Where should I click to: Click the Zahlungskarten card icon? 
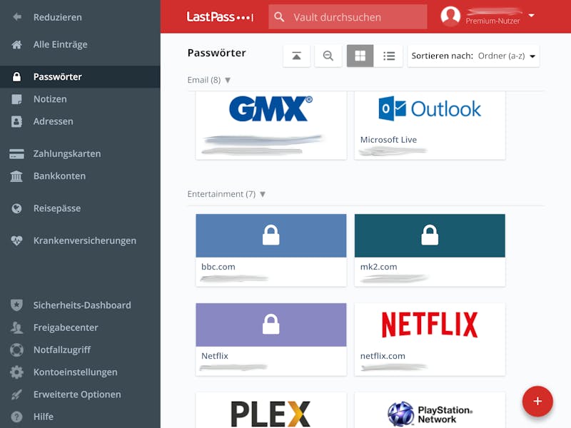[x=16, y=153]
